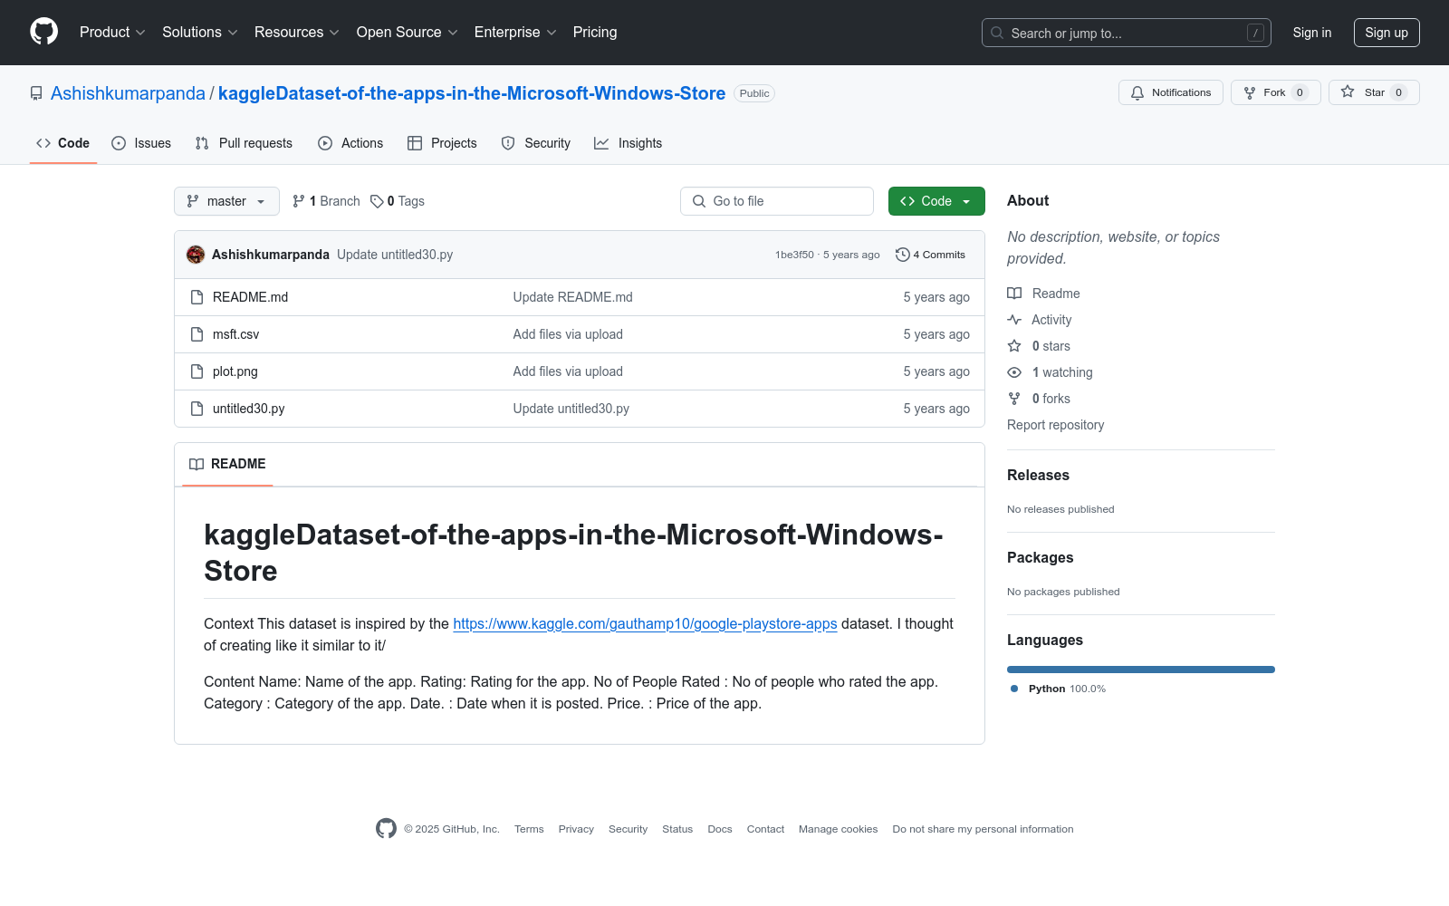
Task: Click the stars icon in About sidebar
Action: 1014,346
